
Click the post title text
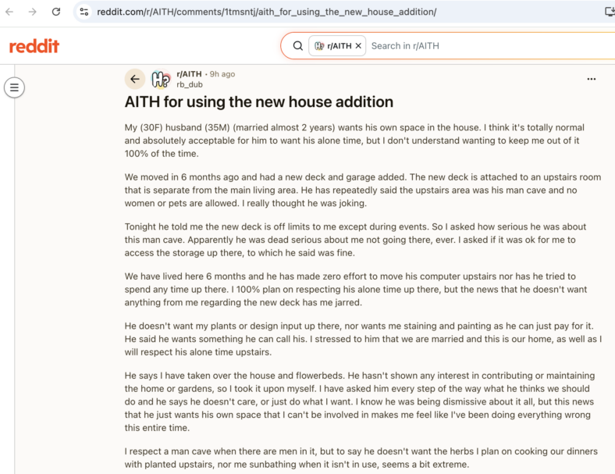click(259, 102)
